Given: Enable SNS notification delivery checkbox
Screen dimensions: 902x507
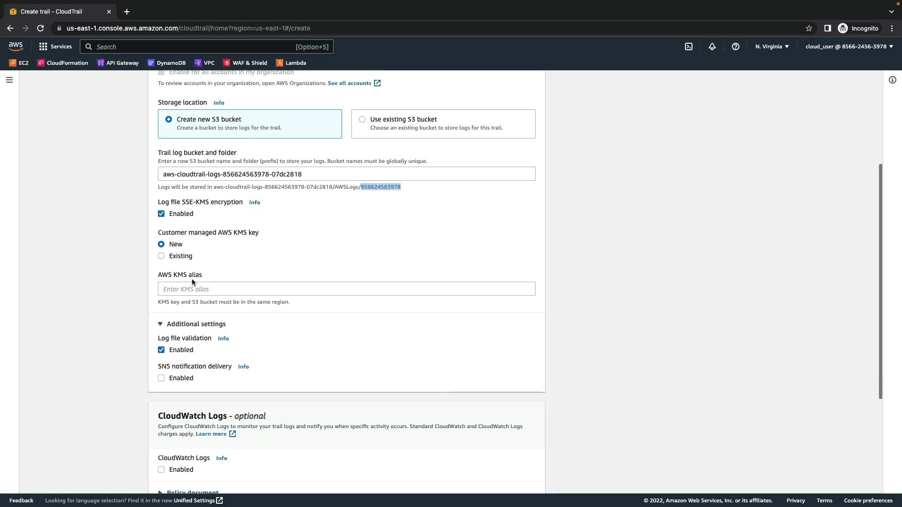Looking at the screenshot, I should click(161, 378).
